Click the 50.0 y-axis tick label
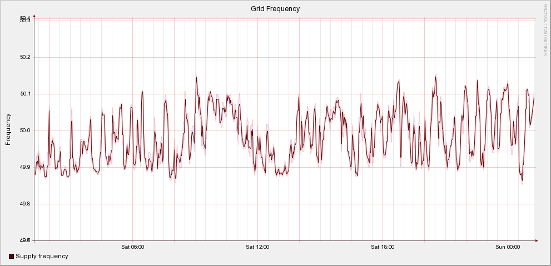Screen dimensions: 551x266 tap(25, 131)
